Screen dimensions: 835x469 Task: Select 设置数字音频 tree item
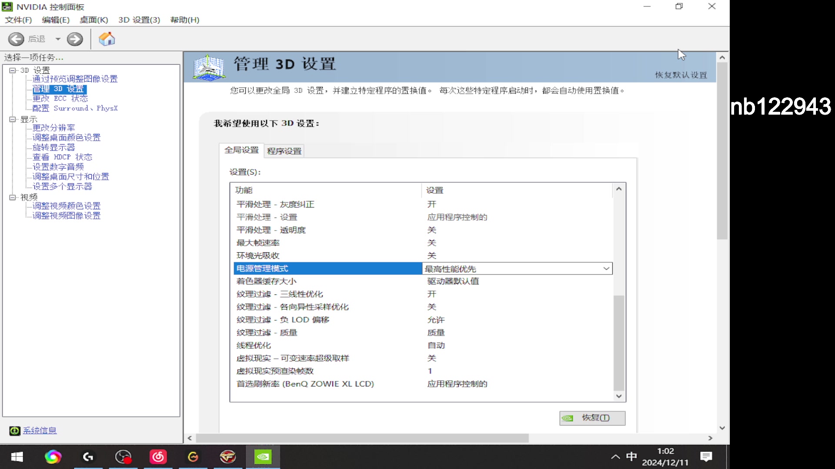pyautogui.click(x=58, y=167)
